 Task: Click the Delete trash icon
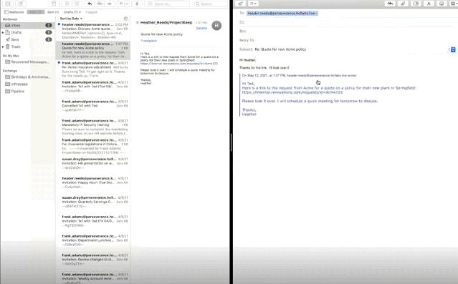tap(67, 4)
